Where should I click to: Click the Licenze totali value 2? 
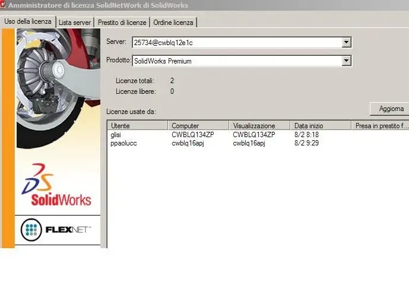(172, 81)
